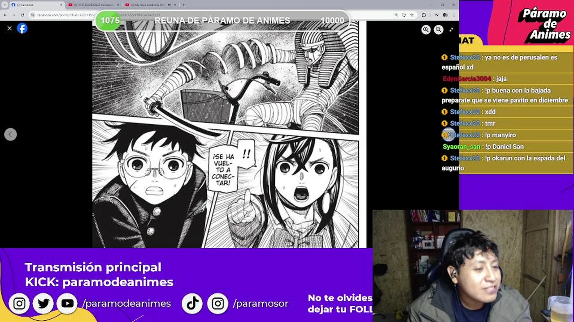574x322 pixels.
Task: Enter fullscreen photo view
Action: pos(451,30)
